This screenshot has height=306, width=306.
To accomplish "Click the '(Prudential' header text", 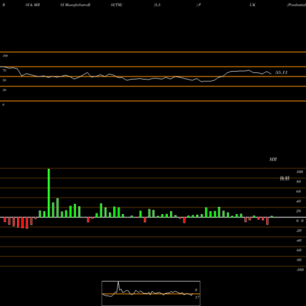I will [296, 5].
